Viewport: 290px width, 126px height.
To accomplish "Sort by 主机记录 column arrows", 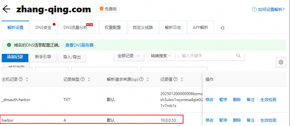I will pos(27,79).
